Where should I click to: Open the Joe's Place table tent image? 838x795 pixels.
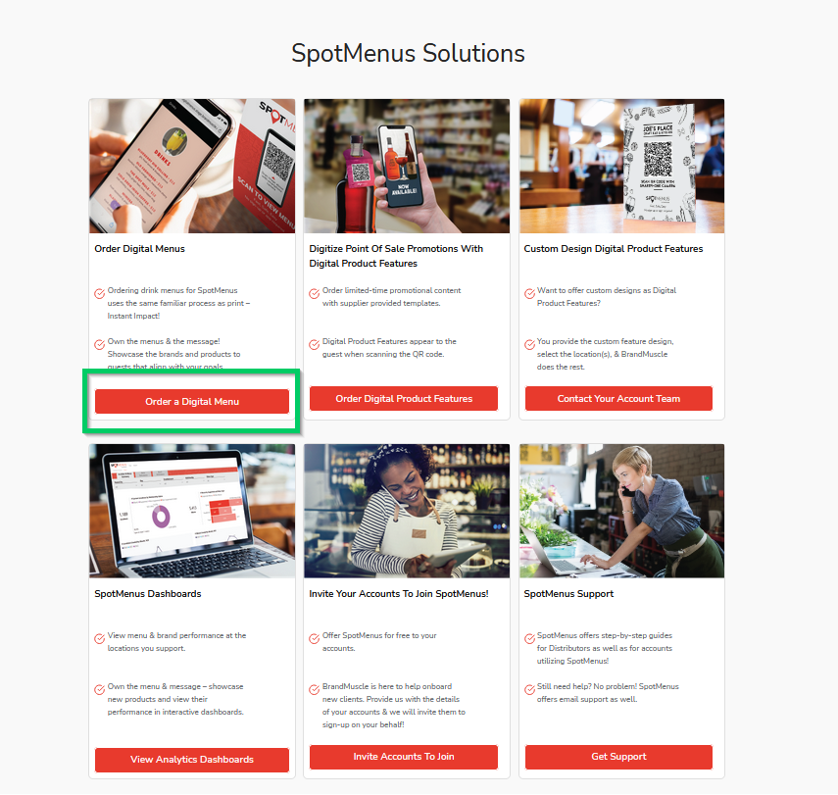click(x=622, y=167)
